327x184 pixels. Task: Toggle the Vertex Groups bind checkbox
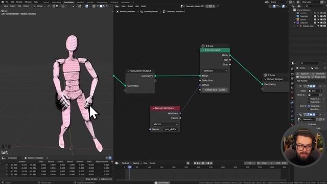[x=309, y=106]
